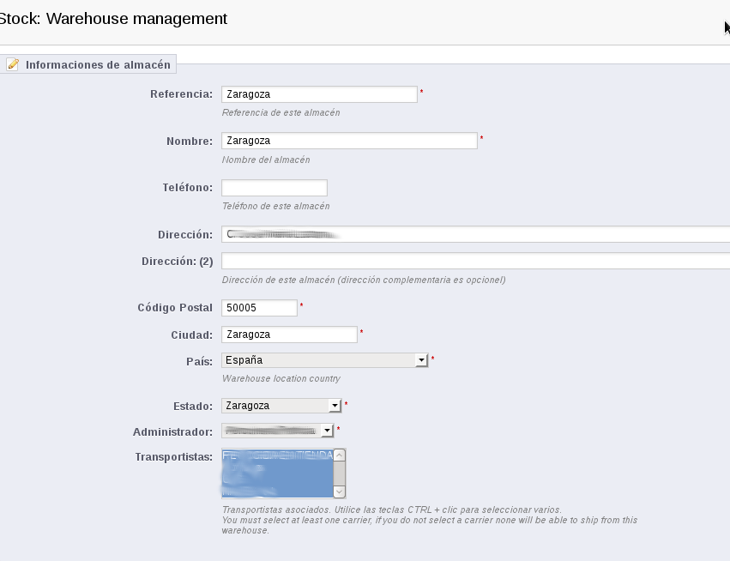Click the Código Postal field
The height and width of the screenshot is (561, 730).
(259, 307)
